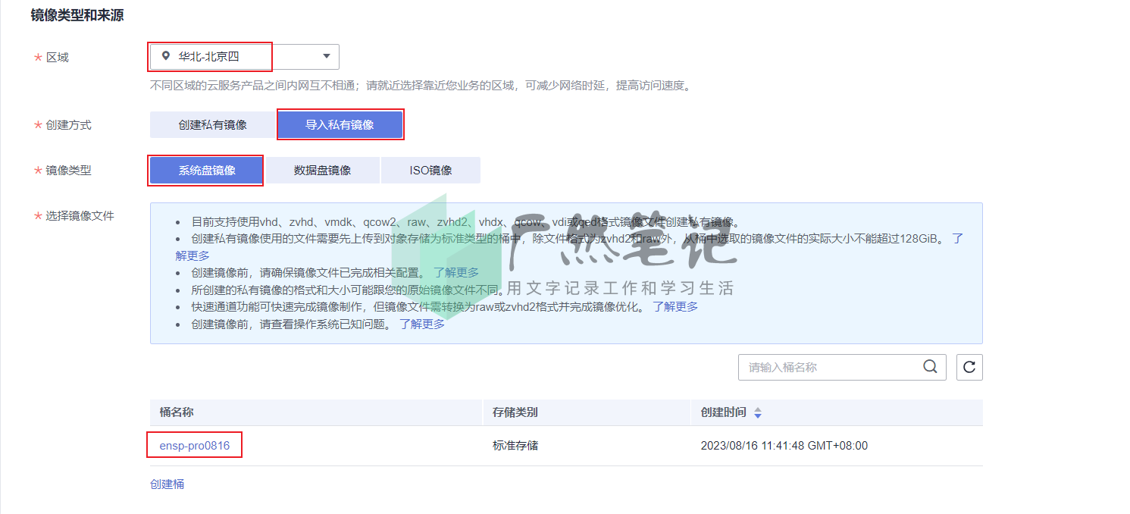
Task: Click the 2023/08/16 11:41:48 GMT+08:00 timestamp cell
Action: (784, 445)
